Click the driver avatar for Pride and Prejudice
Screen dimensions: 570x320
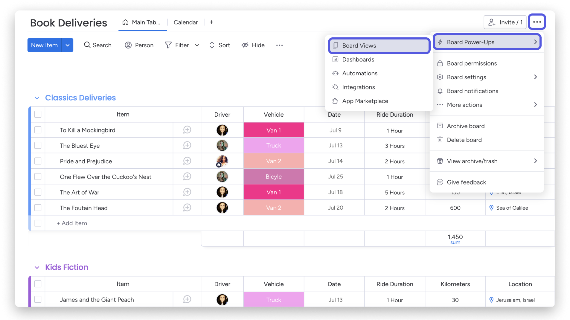tap(222, 161)
